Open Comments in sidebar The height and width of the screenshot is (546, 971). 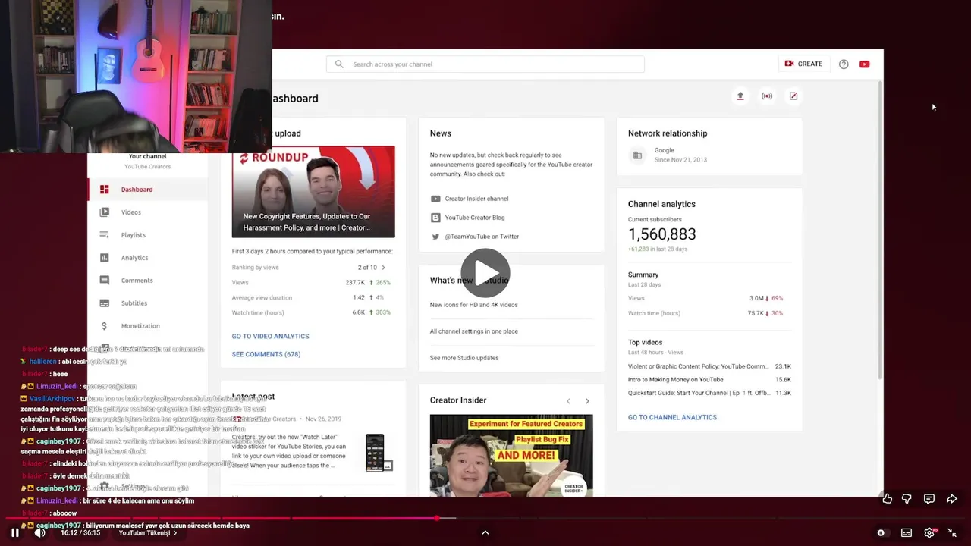[x=148, y=281]
